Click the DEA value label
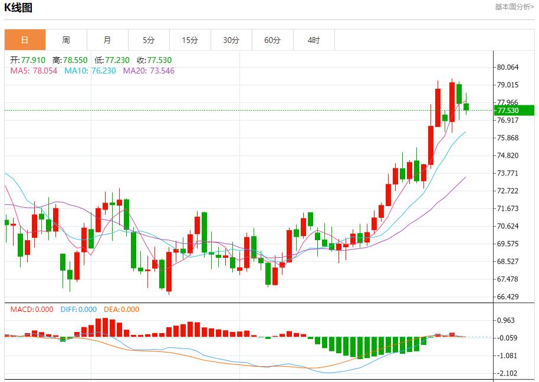The width and height of the screenshot is (539, 382). pos(121,310)
